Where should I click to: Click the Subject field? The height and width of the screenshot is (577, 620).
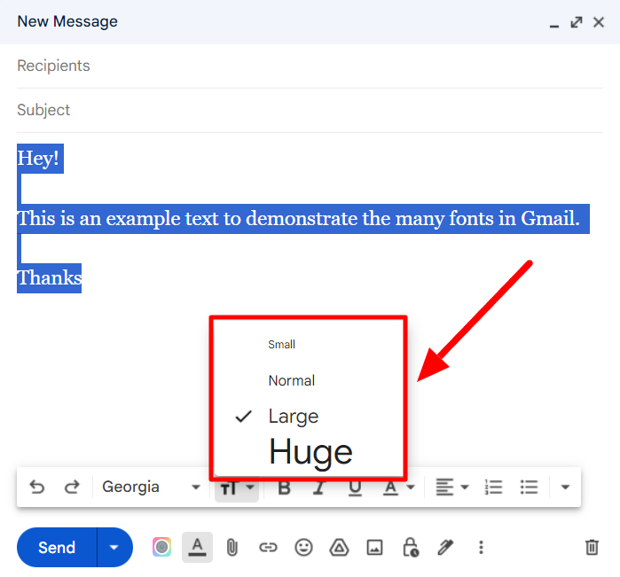tap(310, 110)
